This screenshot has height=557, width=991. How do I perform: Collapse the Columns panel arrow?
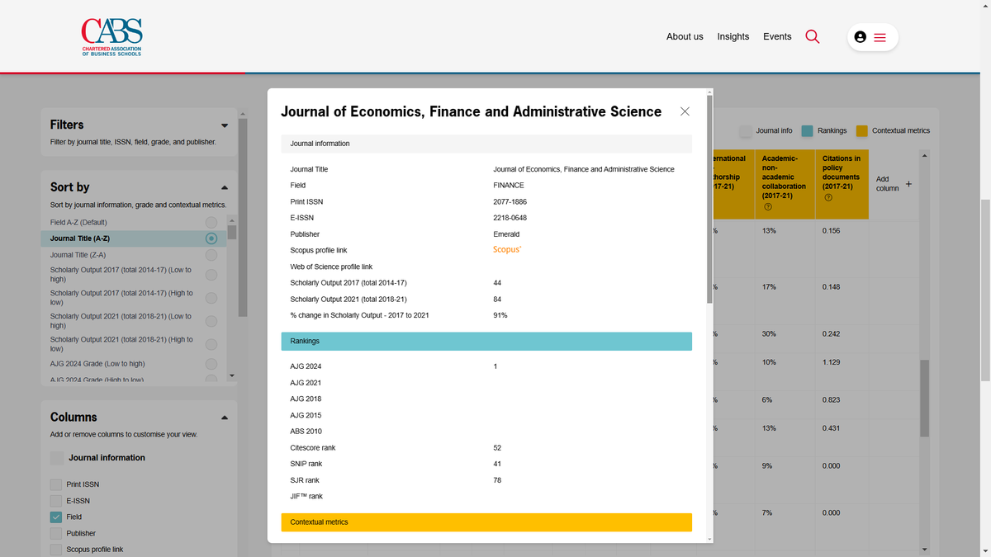point(225,418)
